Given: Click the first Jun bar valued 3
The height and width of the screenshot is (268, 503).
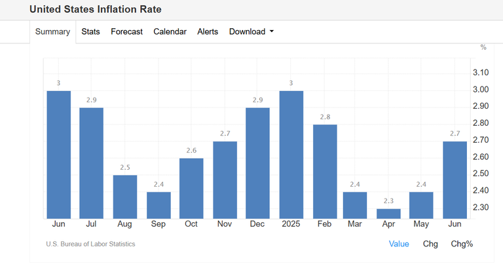Looking at the screenshot, I should pyautogui.click(x=59, y=155).
